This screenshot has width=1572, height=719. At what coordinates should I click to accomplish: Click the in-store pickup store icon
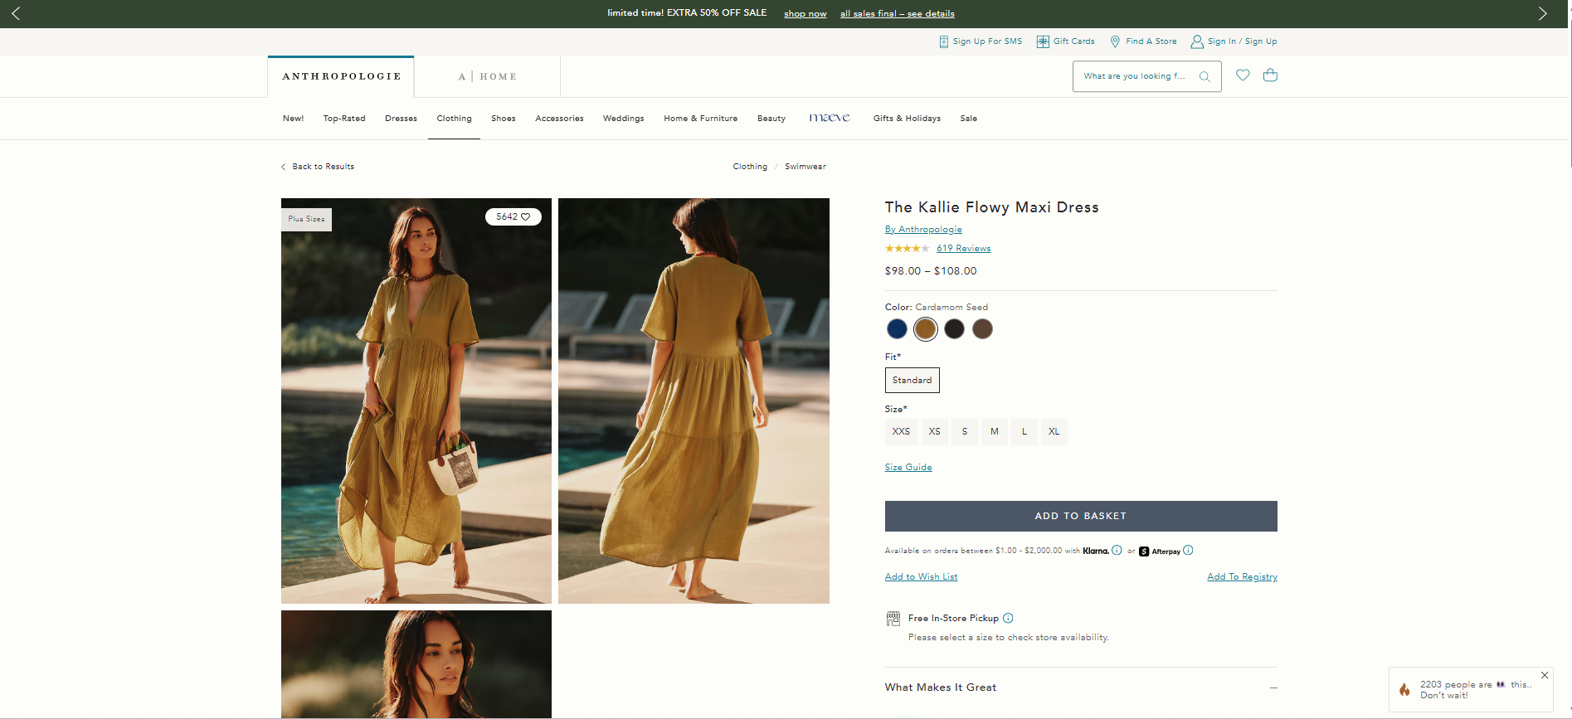point(893,618)
